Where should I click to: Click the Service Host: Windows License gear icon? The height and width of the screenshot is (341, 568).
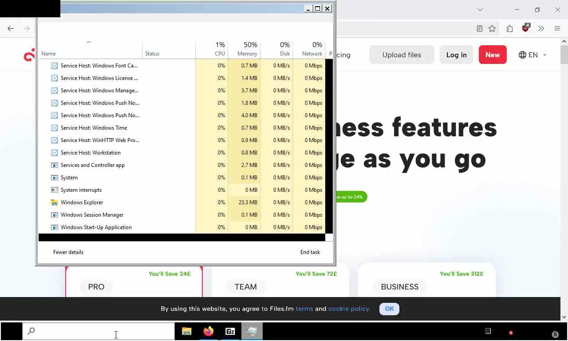55,78
